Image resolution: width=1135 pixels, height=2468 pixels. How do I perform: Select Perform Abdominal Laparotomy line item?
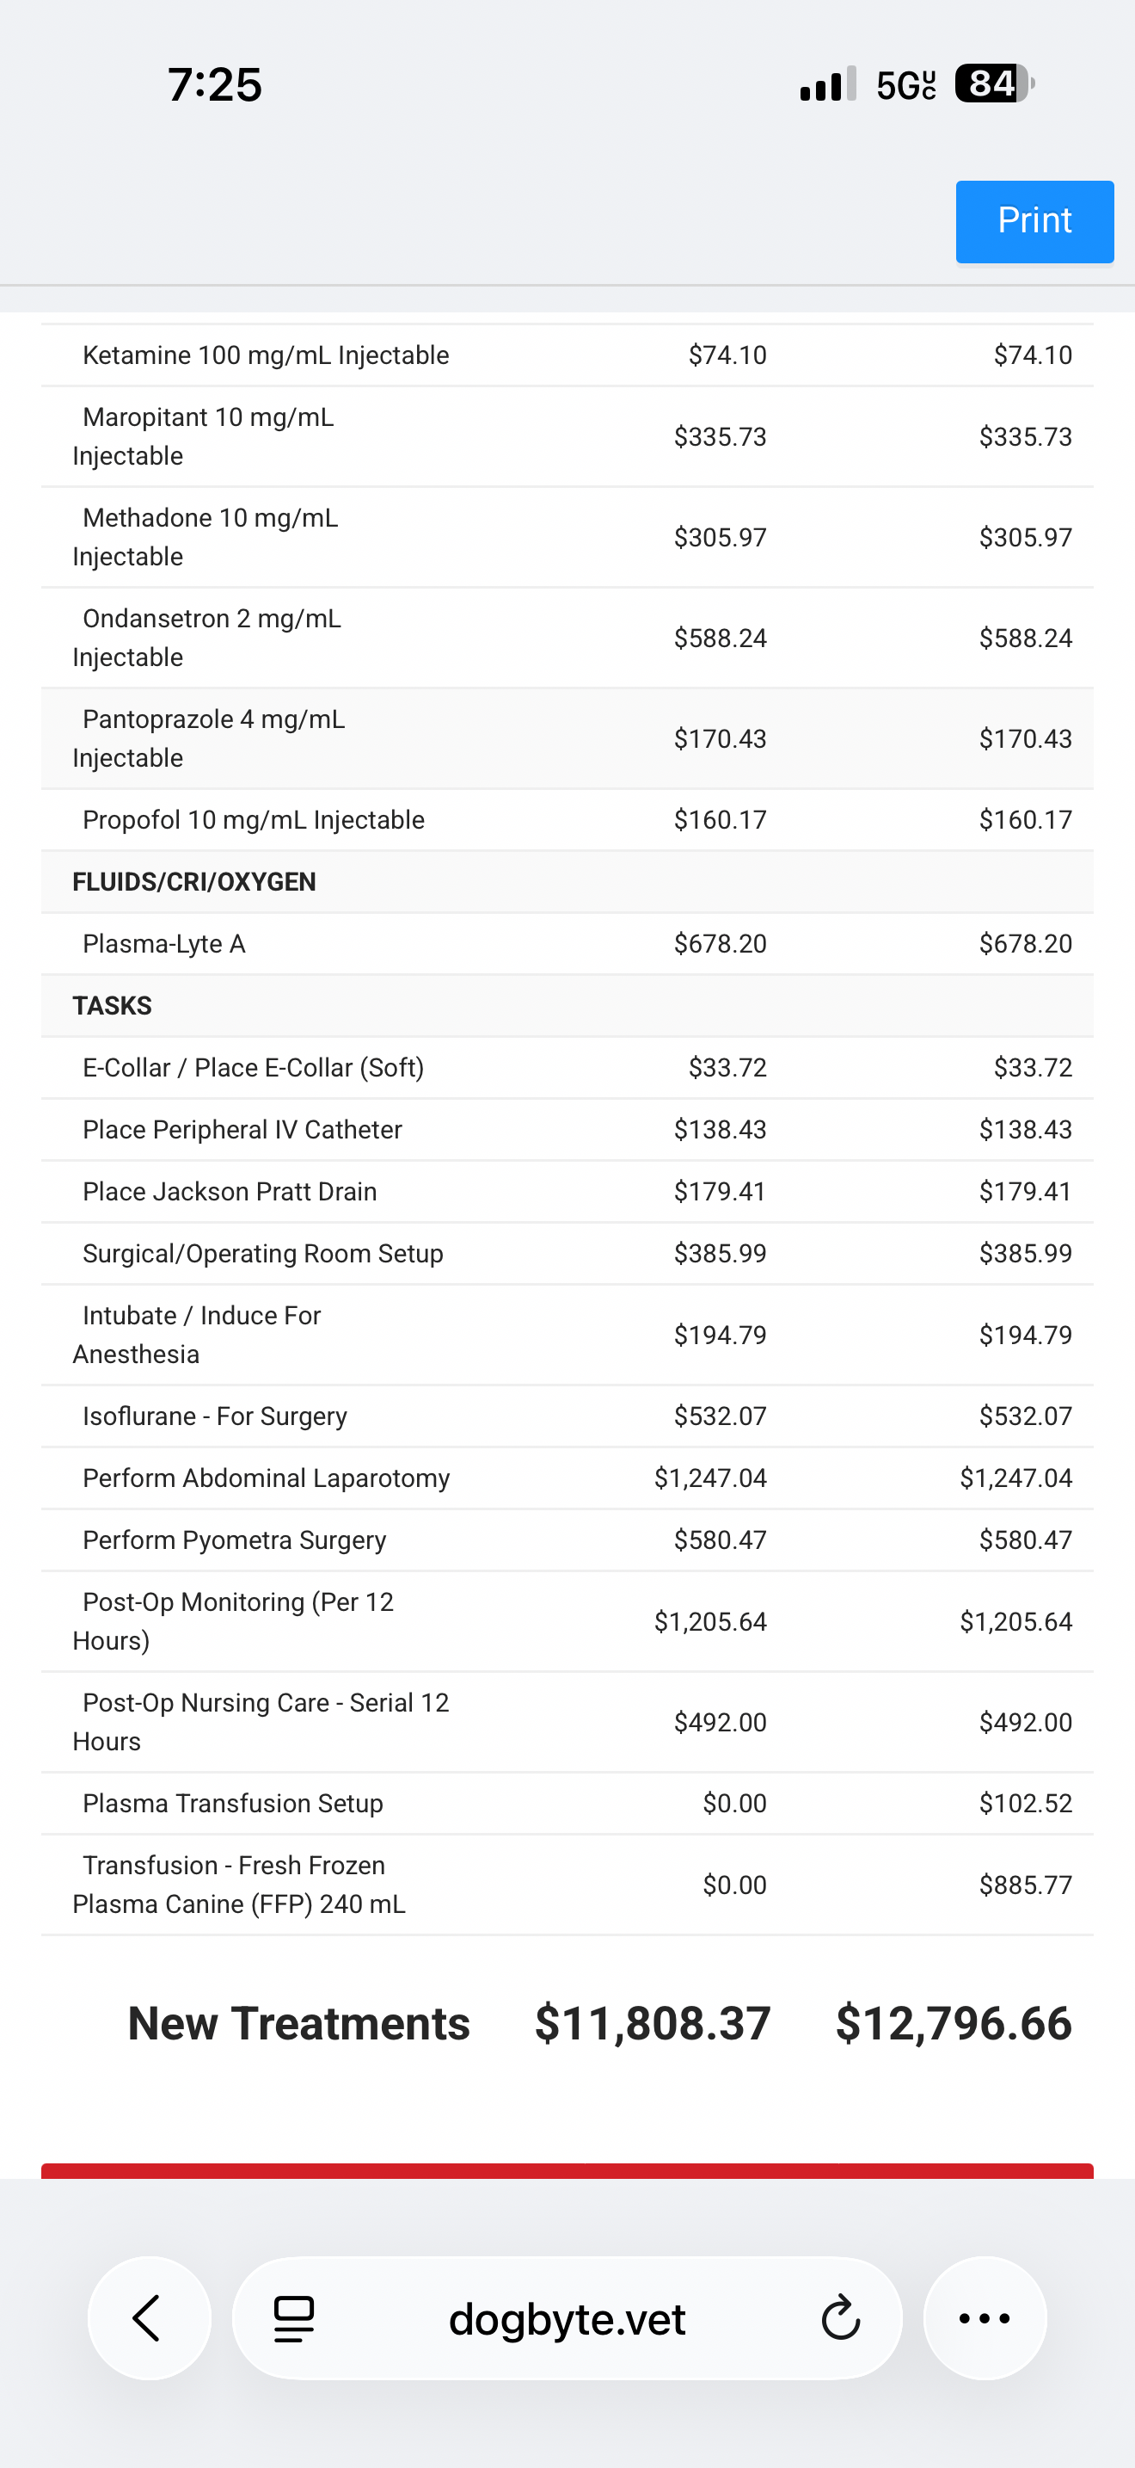coord(266,1478)
